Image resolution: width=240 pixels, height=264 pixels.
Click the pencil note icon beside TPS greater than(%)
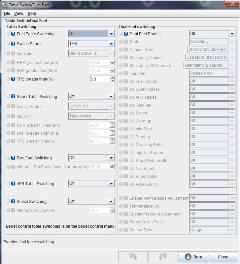8,79
